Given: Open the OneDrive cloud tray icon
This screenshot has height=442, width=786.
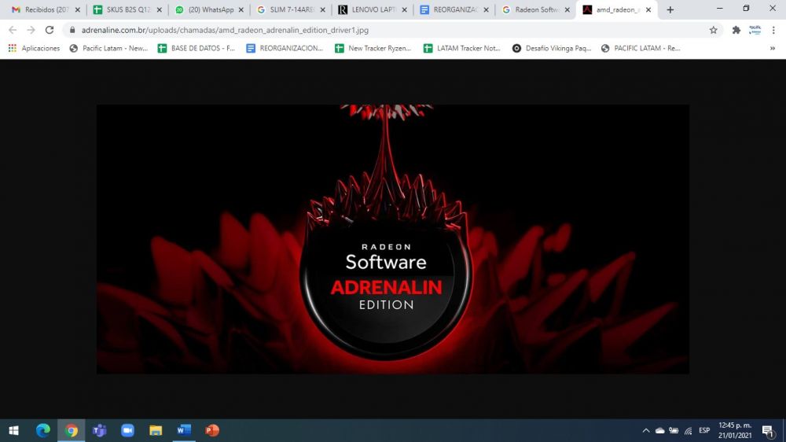Looking at the screenshot, I should [x=660, y=430].
